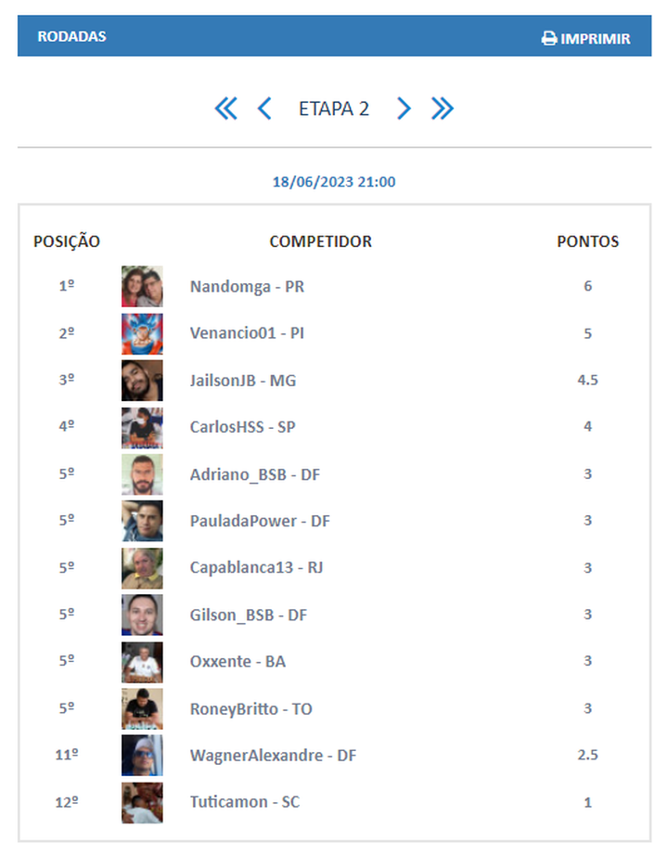
Task: Go to the first stage with double-left arrows
Action: tap(225, 109)
